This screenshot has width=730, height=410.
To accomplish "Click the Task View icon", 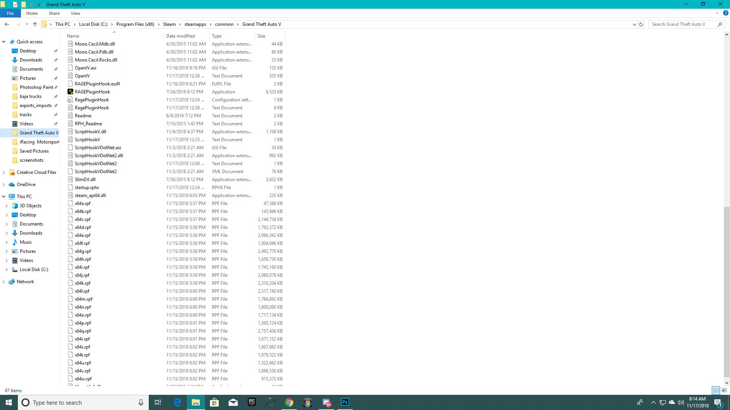I will (158, 402).
